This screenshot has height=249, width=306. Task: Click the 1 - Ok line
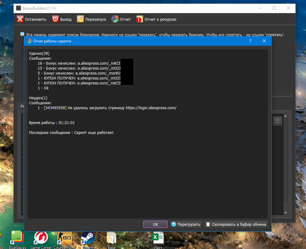pyautogui.click(x=43, y=88)
